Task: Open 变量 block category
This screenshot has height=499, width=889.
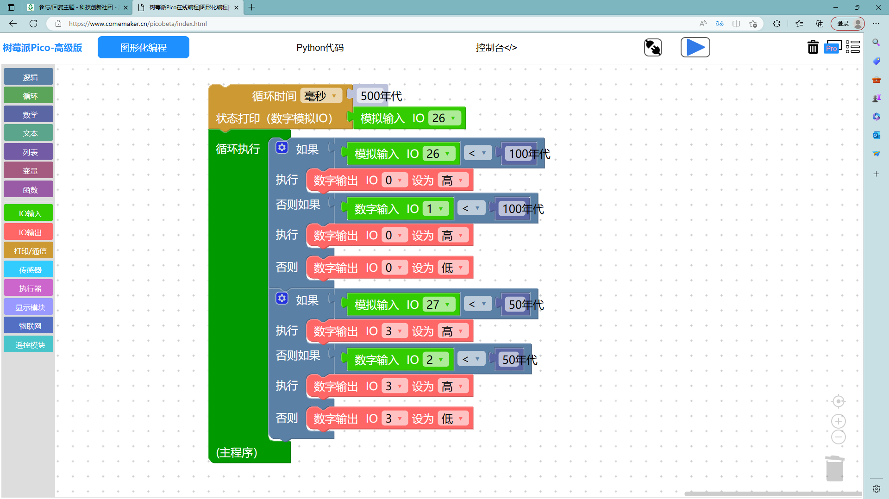Action: point(29,170)
